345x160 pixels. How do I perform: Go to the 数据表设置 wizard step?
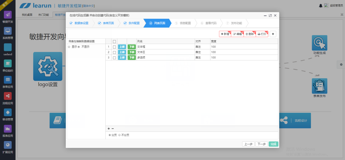pos(79,23)
